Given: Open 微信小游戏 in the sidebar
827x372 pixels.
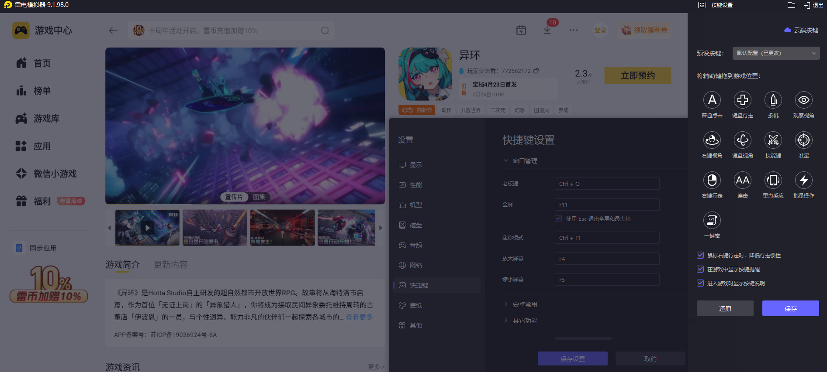Looking at the screenshot, I should 46,174.
